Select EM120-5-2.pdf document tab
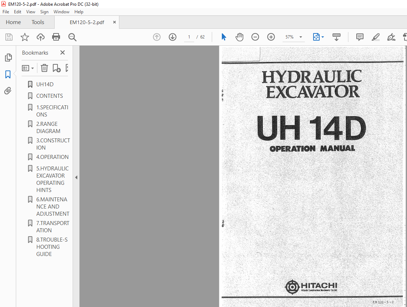Image resolution: width=407 pixels, height=307 pixels. click(87, 22)
